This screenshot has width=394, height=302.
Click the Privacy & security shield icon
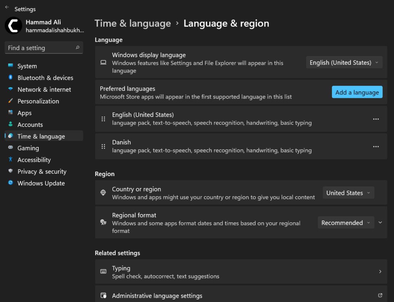(10, 171)
